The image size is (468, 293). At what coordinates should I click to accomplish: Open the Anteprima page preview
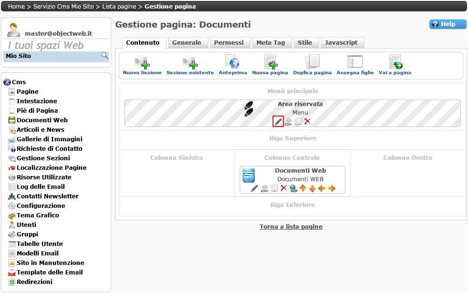233,63
